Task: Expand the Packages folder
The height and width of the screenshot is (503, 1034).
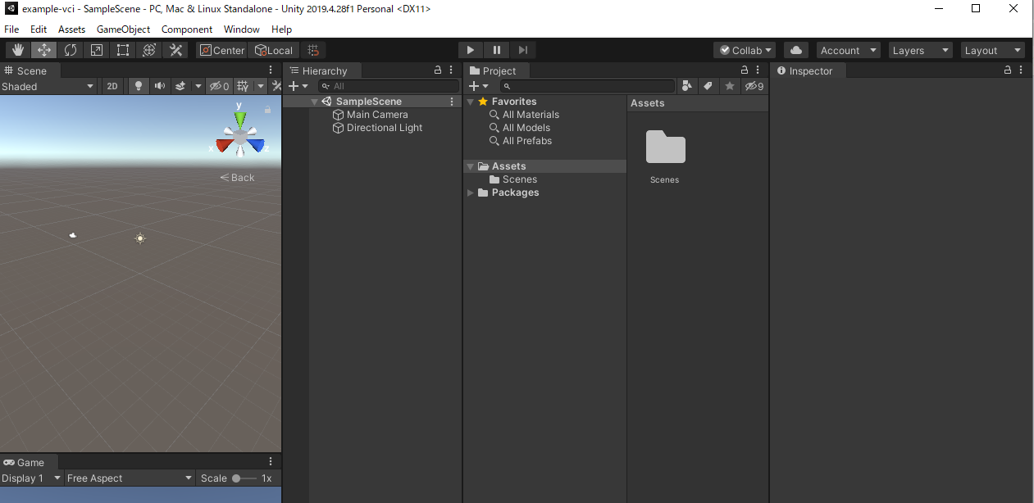Action: (471, 193)
